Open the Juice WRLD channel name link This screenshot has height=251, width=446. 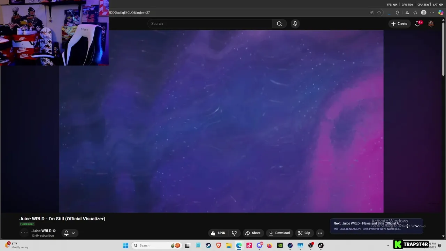[x=41, y=231]
